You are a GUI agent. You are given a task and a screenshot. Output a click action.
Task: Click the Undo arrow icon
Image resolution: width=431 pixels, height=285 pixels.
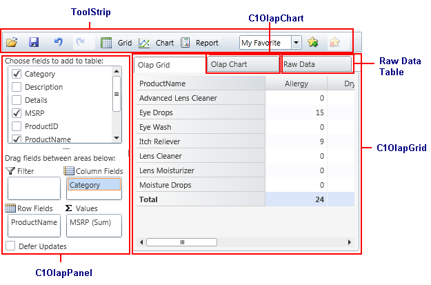58,43
